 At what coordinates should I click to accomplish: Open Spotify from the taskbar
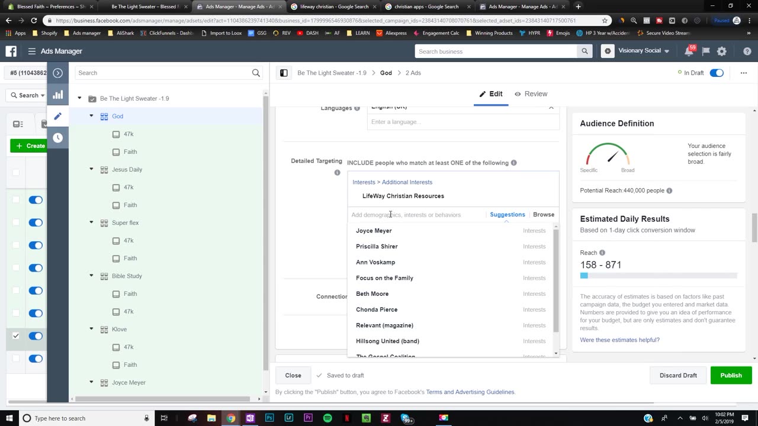tap(327, 418)
